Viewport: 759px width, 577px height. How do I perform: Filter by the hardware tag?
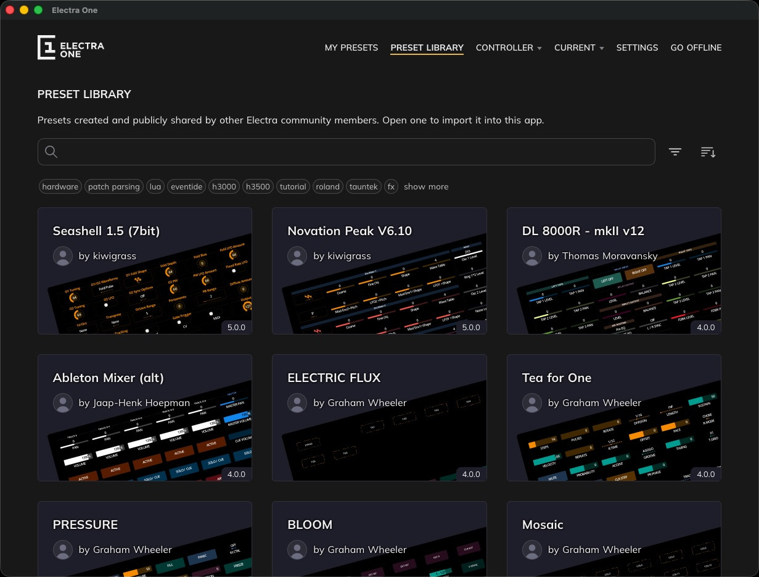tap(60, 186)
